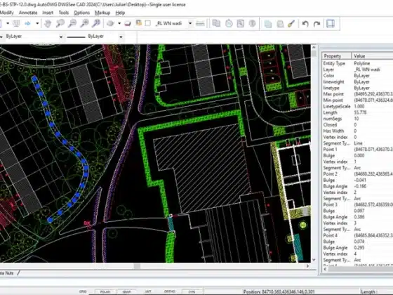
Task: Toggle ORTHO mode in status bar
Action: click(x=170, y=291)
